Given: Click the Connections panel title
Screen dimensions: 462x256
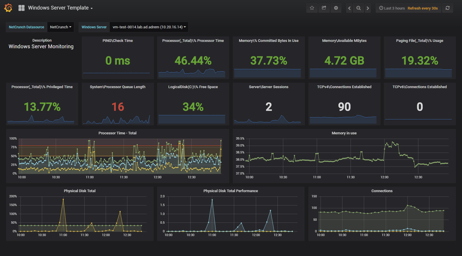Looking at the screenshot, I should tap(382, 191).
